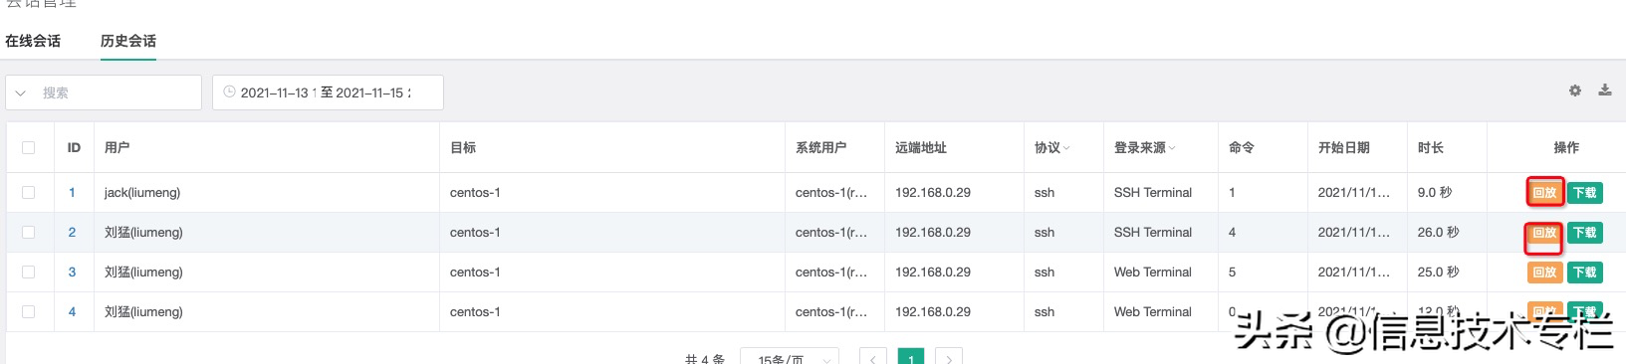Check the checkbox for session ID 2
Viewport: 1626px width, 364px height.
coord(28,232)
